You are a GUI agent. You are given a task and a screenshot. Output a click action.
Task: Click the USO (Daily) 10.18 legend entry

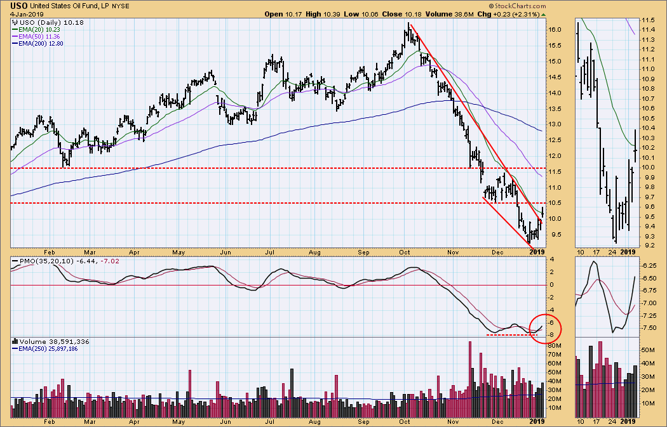[x=51, y=22]
